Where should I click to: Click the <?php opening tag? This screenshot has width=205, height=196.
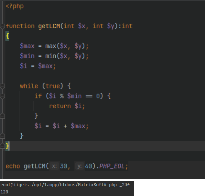point(15,6)
